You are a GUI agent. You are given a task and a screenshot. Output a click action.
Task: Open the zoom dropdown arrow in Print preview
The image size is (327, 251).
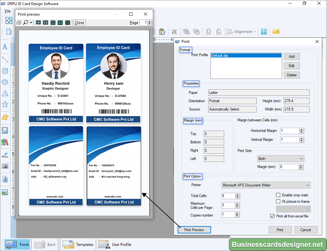pyautogui.click(x=31, y=23)
